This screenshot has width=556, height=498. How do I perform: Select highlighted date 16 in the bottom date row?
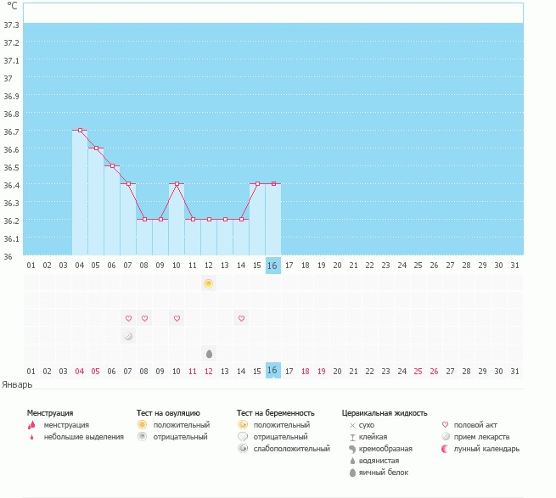[272, 371]
